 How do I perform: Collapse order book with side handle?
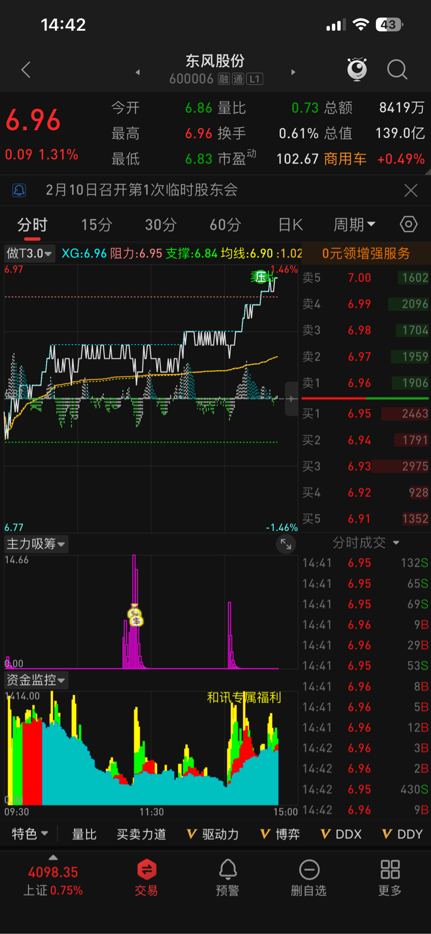tap(291, 399)
